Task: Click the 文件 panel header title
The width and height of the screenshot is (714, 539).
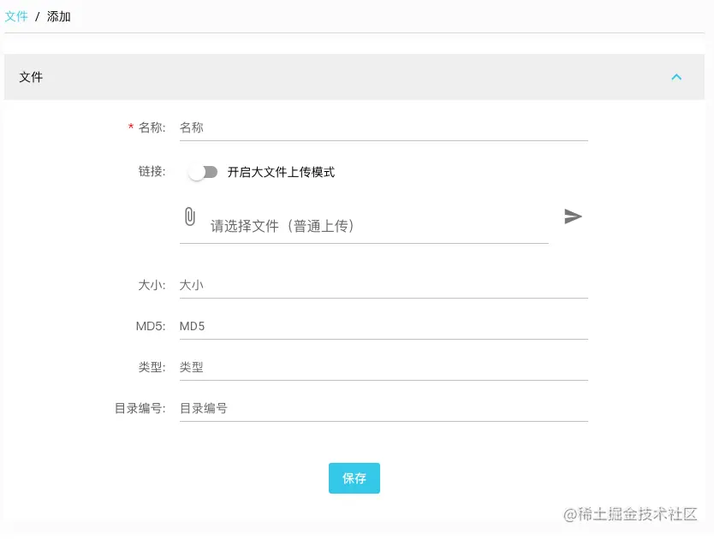Action: 31,77
